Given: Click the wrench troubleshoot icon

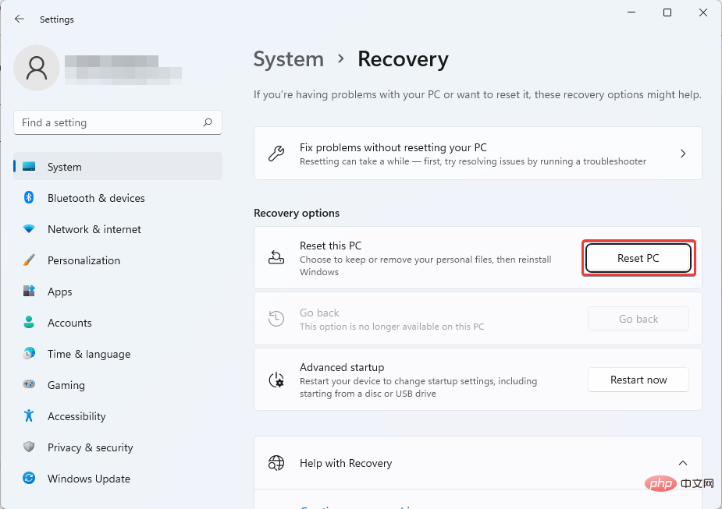Looking at the screenshot, I should click(276, 154).
